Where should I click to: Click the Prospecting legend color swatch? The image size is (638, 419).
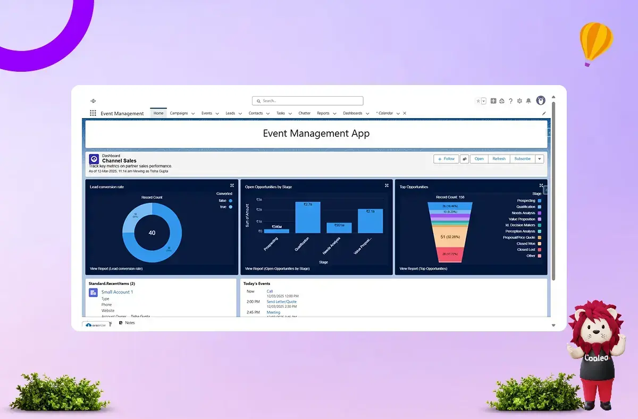tap(540, 201)
